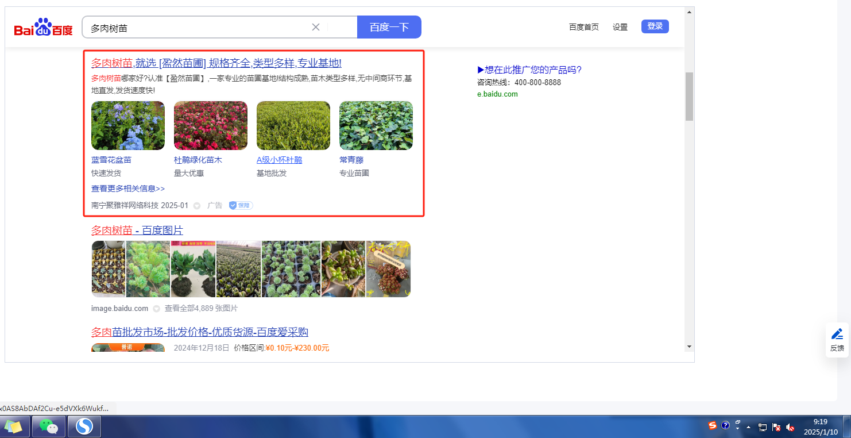The height and width of the screenshot is (438, 851).
Task: Expand the dropdown arrow beside image.baidu.com
Action: [x=156, y=309]
